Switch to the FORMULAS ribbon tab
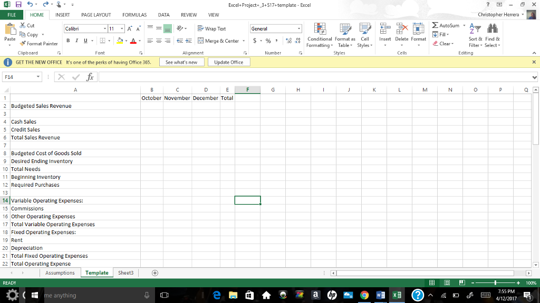This screenshot has width=540, height=303. coord(135,15)
